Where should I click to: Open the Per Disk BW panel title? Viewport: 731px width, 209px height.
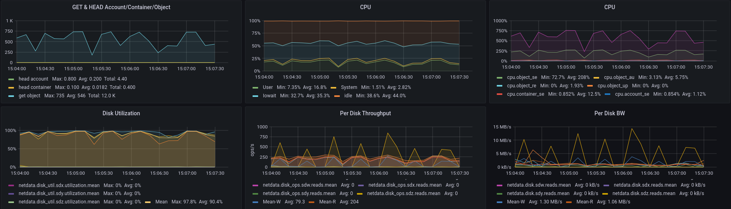[x=609, y=113]
